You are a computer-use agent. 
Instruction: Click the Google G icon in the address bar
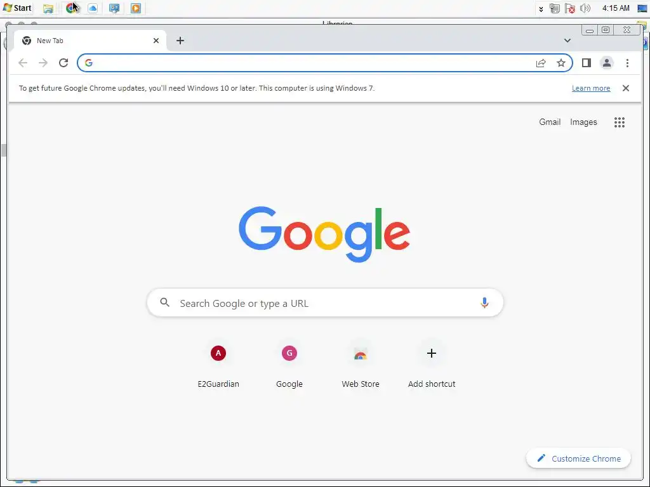point(88,63)
